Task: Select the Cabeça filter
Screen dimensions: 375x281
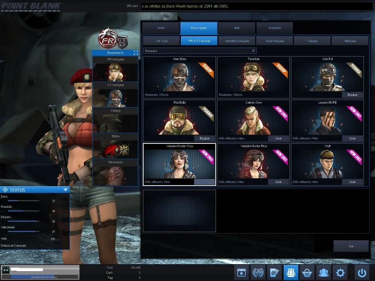Action: 313,41
